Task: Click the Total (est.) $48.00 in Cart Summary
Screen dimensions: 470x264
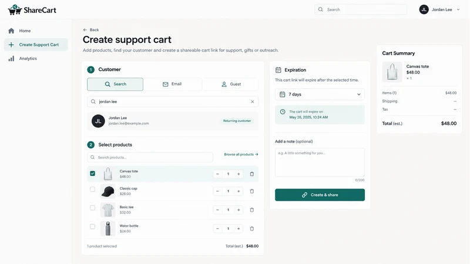Action: point(419,123)
